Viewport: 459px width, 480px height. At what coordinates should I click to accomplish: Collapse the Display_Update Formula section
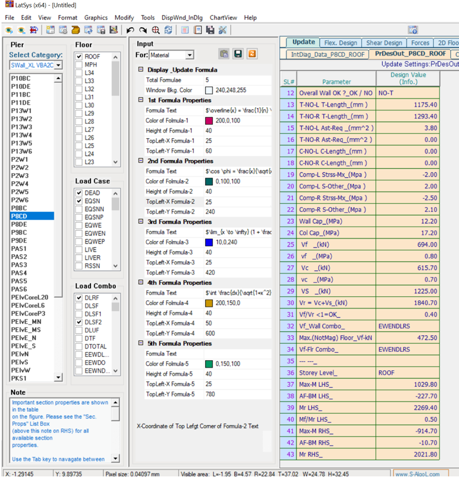coord(141,69)
